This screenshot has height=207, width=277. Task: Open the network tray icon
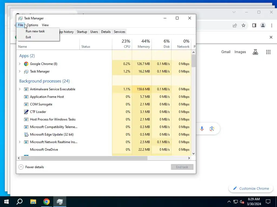(x=236, y=202)
